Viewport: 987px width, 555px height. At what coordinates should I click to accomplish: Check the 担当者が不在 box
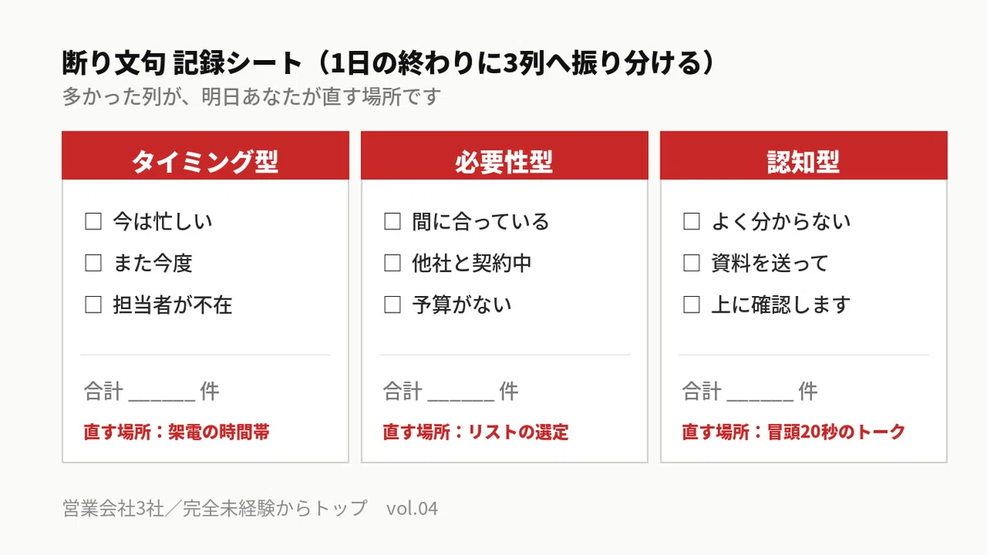pos(93,305)
